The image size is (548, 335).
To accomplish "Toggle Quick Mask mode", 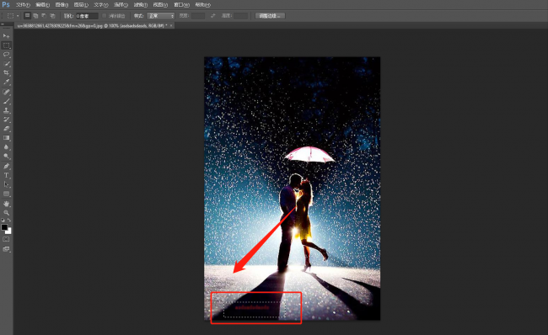I will (x=6, y=239).
